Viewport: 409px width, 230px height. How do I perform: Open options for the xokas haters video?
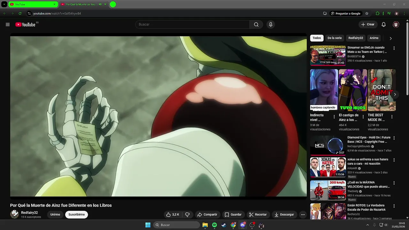coord(394,160)
